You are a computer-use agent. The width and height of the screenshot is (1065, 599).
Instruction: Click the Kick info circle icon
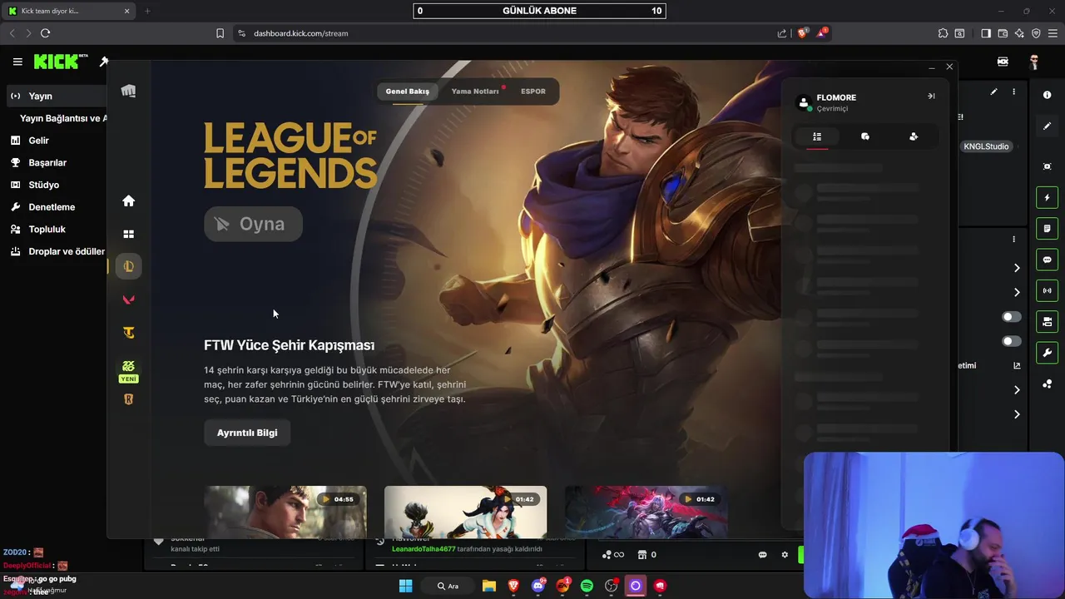tap(1047, 95)
